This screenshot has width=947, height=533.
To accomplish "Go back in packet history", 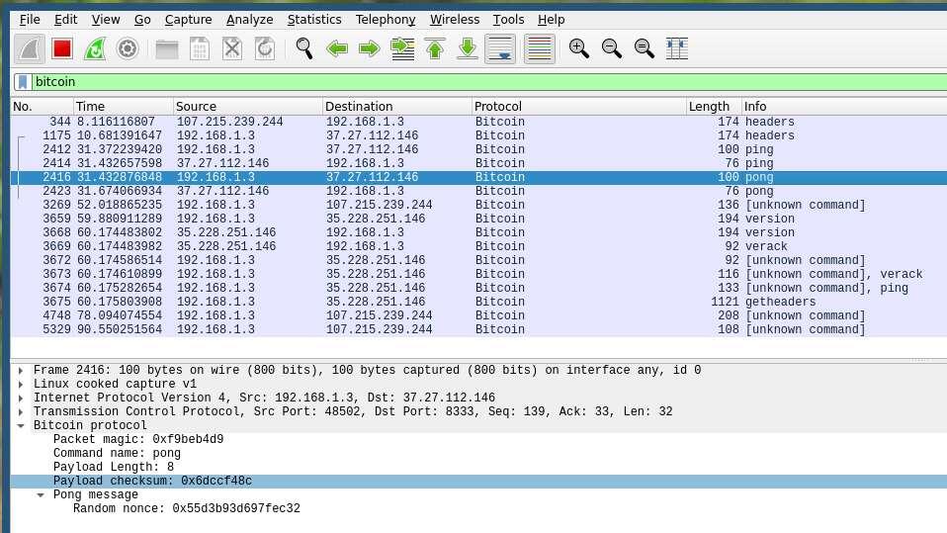I will (337, 49).
